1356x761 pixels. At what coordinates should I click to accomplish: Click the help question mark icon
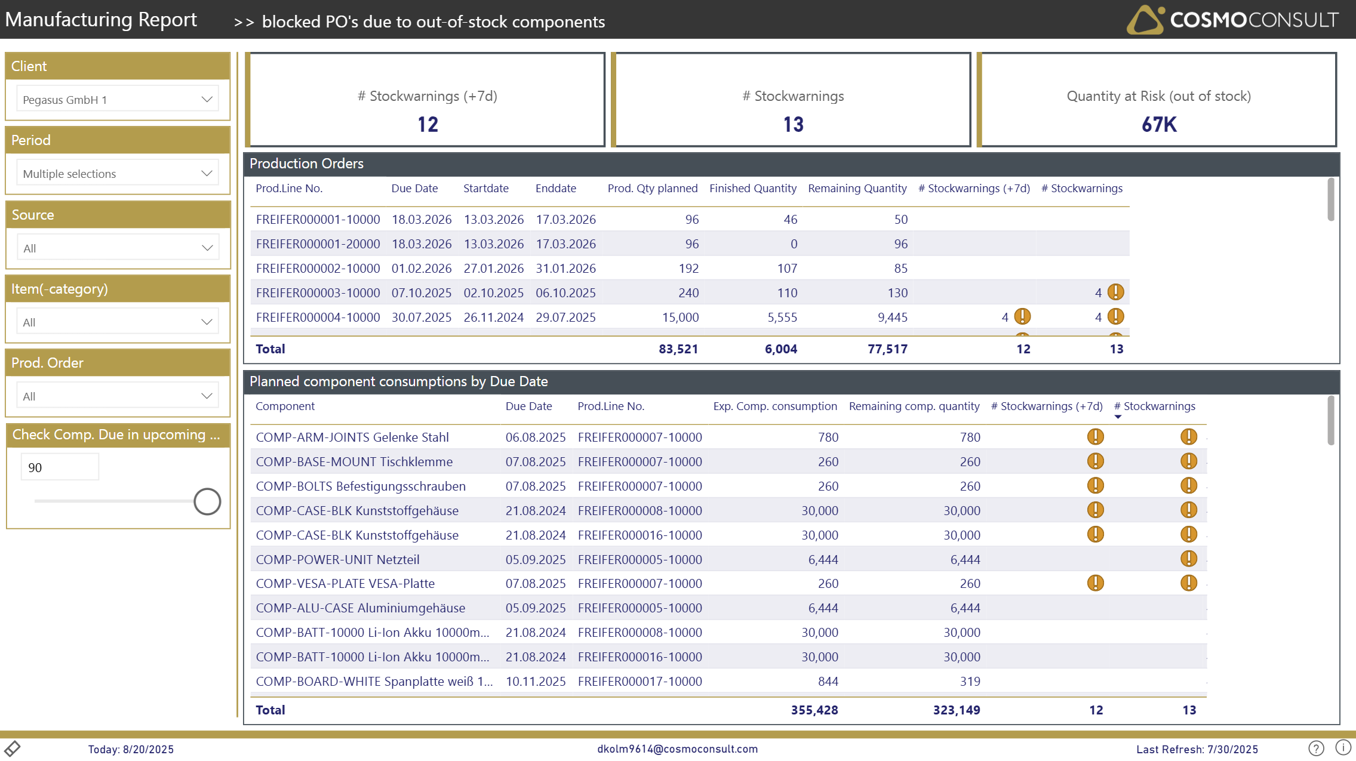pos(1316,748)
